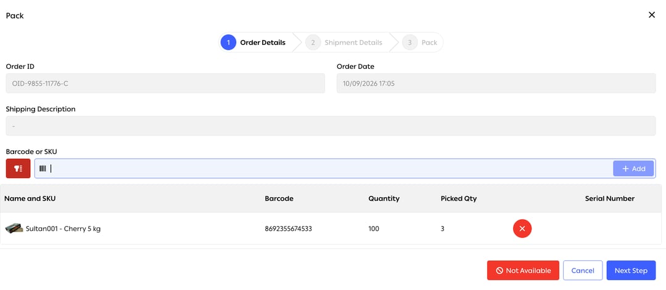Click the Next Step button
Viewport: 666px width, 290px height.
pos(631,270)
